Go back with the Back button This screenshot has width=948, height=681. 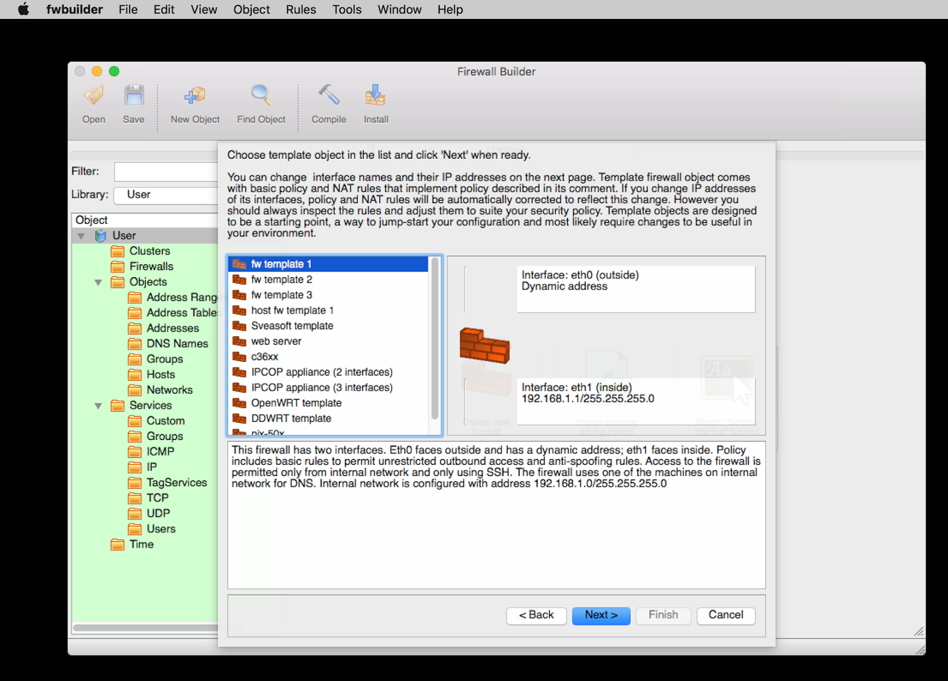coord(536,615)
